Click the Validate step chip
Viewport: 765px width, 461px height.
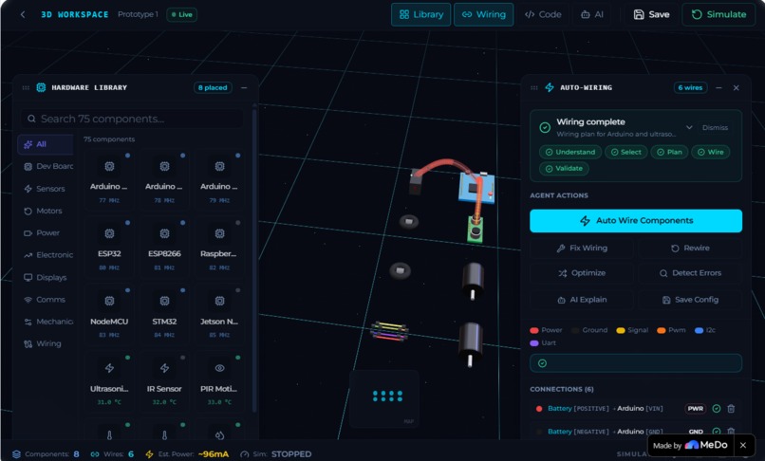564,169
